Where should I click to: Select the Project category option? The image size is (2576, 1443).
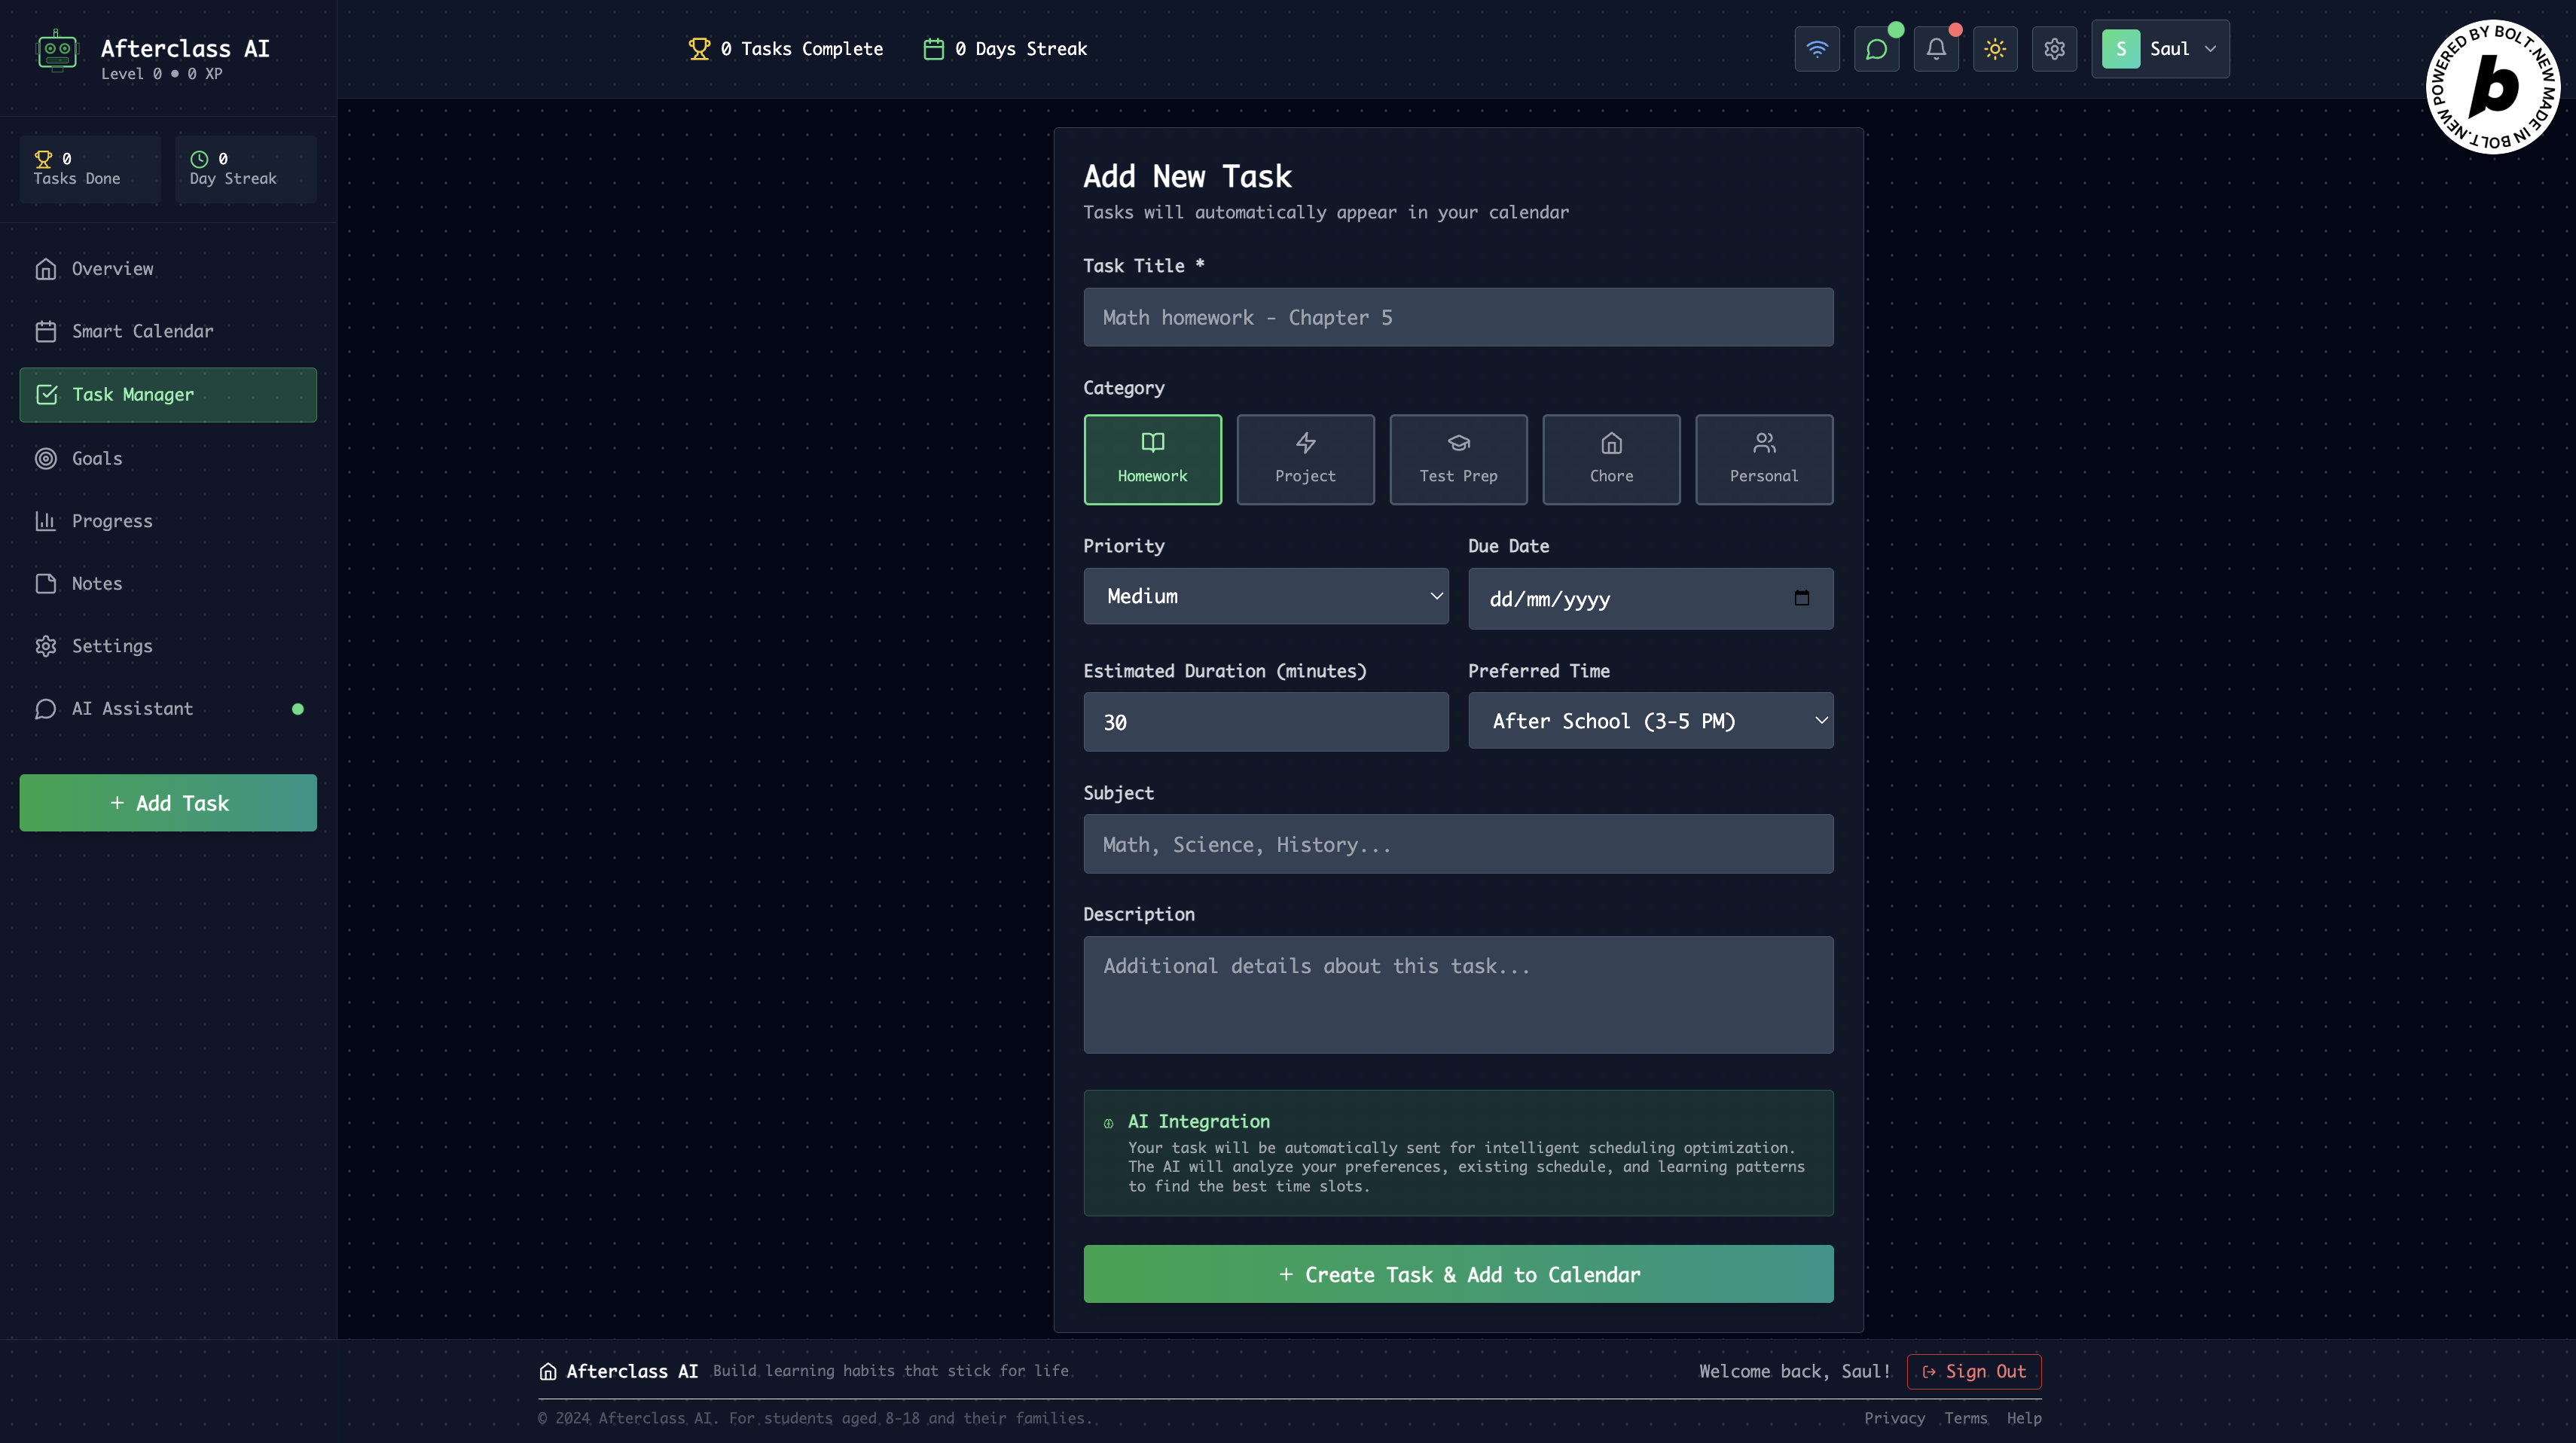[1304, 459]
